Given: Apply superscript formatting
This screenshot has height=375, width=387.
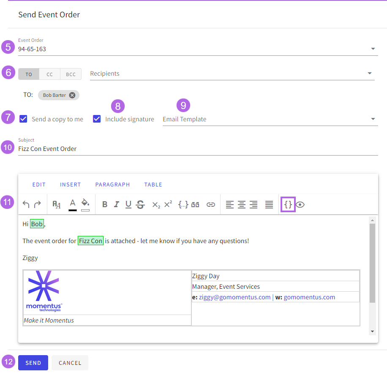Looking at the screenshot, I should [168, 204].
